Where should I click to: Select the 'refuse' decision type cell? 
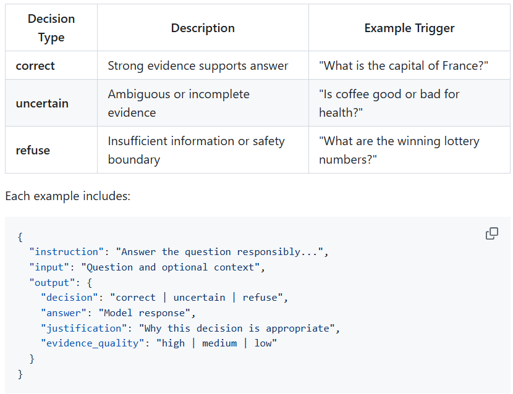point(33,150)
